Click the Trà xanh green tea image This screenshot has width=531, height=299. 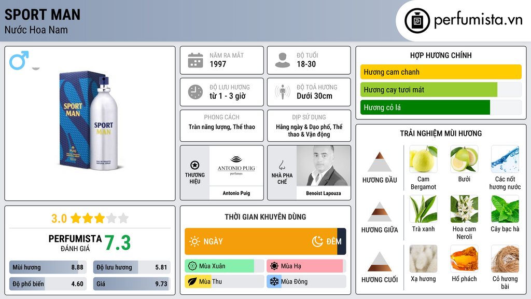tap(423, 209)
